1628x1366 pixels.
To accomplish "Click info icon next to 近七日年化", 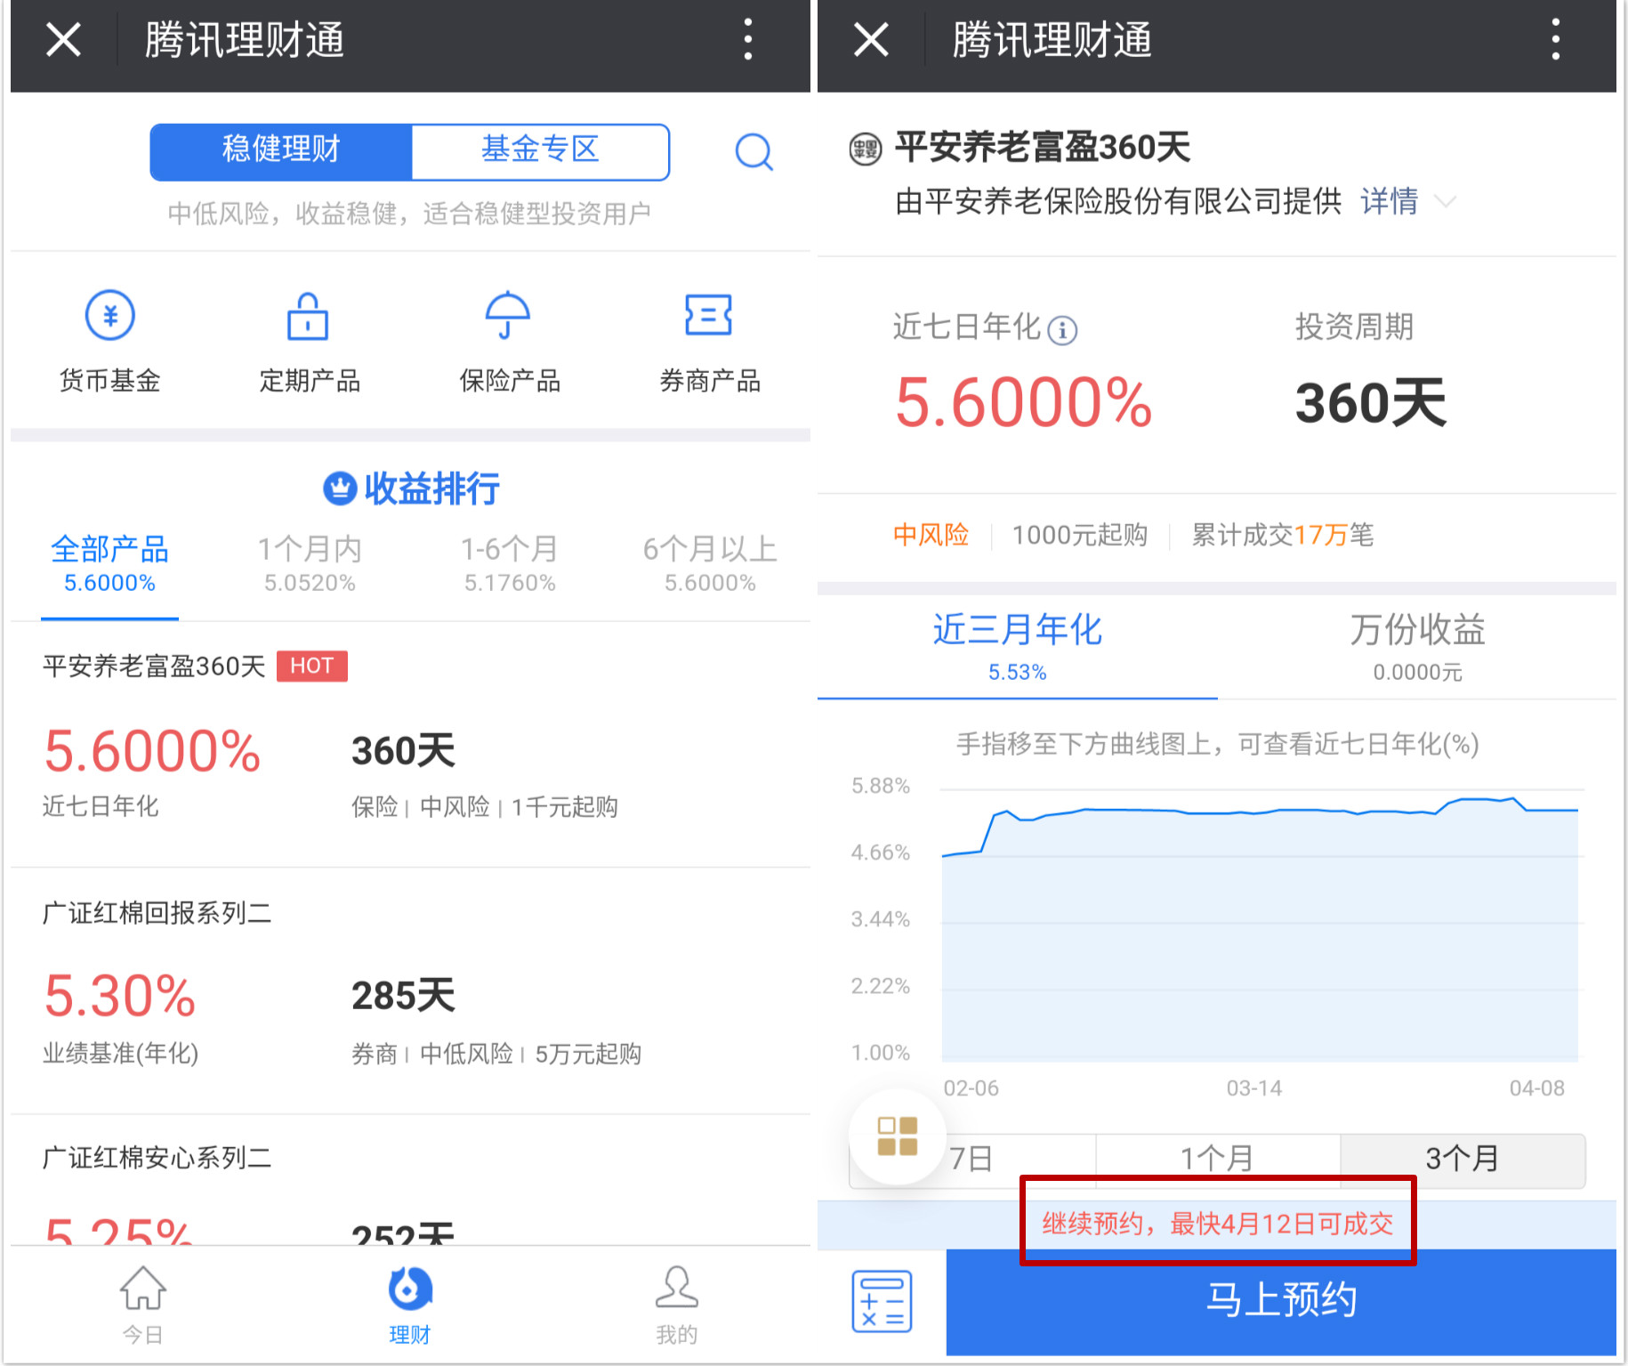I will 1062,330.
